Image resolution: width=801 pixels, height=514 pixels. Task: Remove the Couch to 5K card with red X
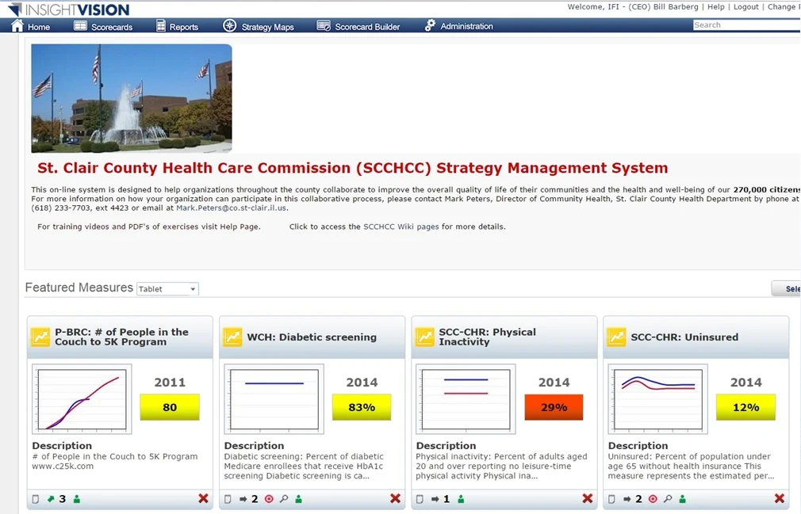coord(203,498)
